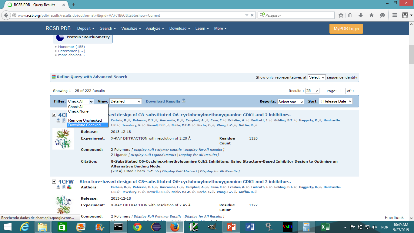
Task: Select Check None in the filter list
Action: tap(88, 111)
